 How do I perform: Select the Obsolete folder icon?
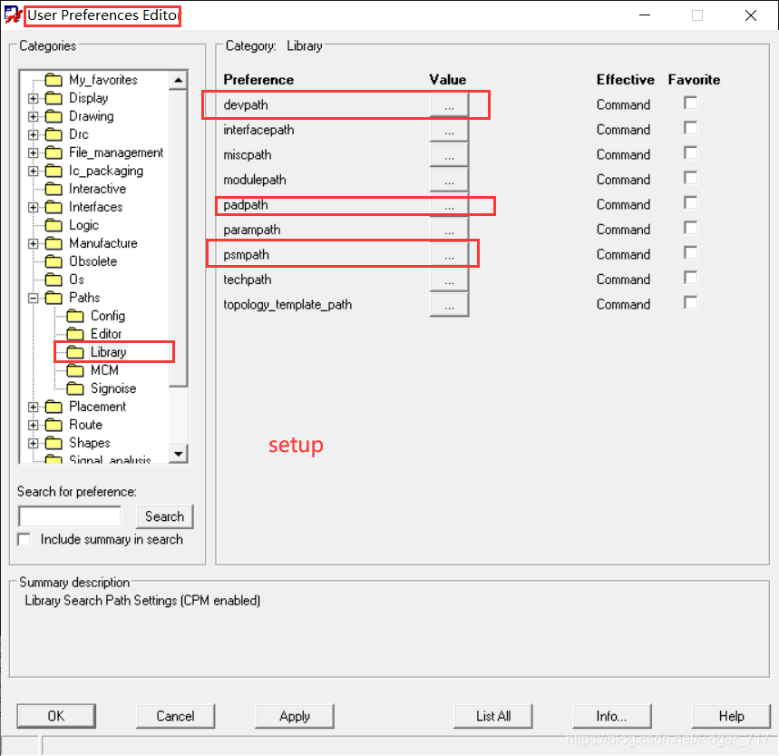coord(54,261)
